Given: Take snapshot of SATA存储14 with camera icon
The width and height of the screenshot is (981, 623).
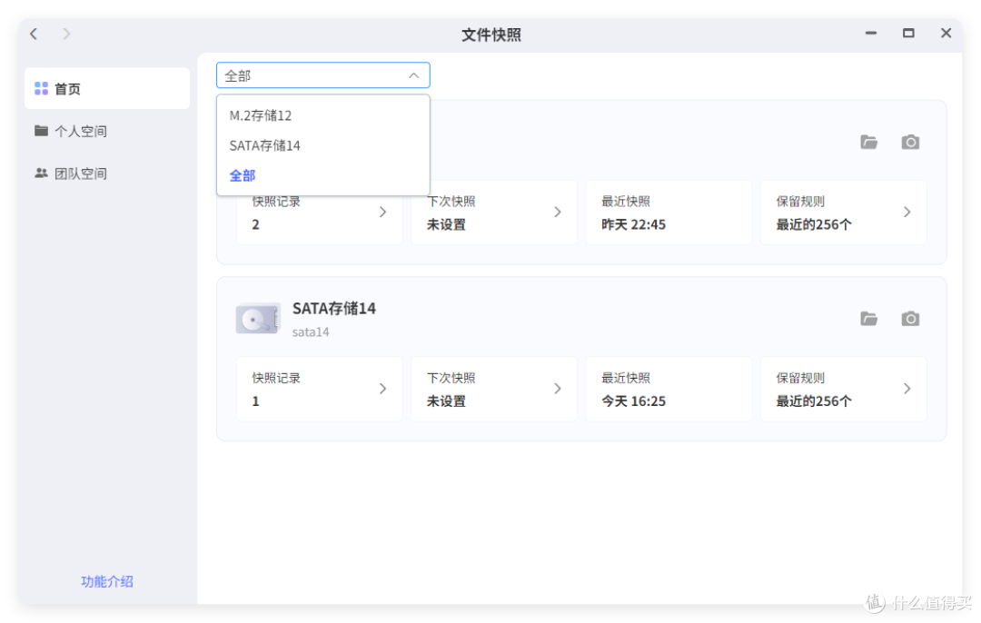Looking at the screenshot, I should coord(910,319).
